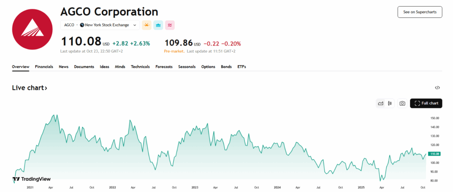Expand the AGCO exchange selector dropdown

pos(100,25)
